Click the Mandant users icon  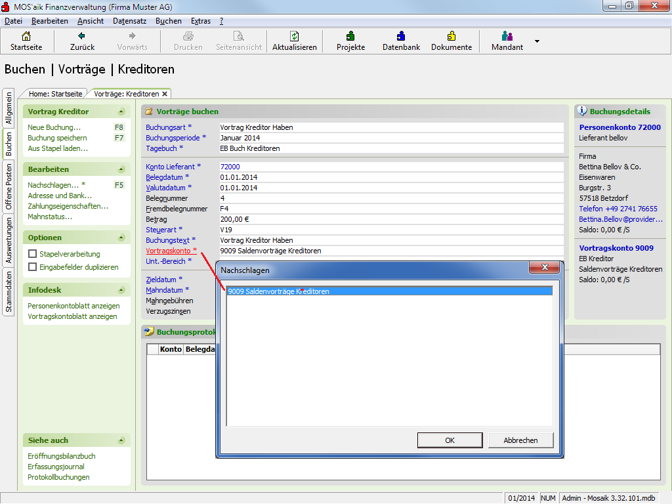point(507,36)
